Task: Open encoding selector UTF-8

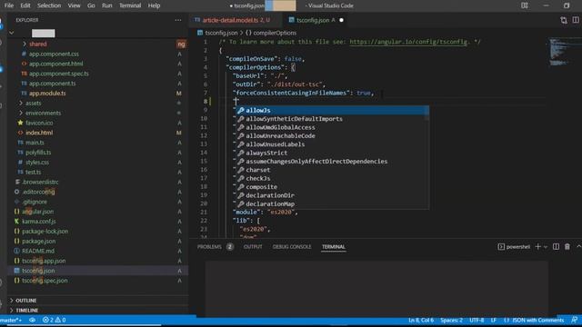Action: [x=477, y=320]
